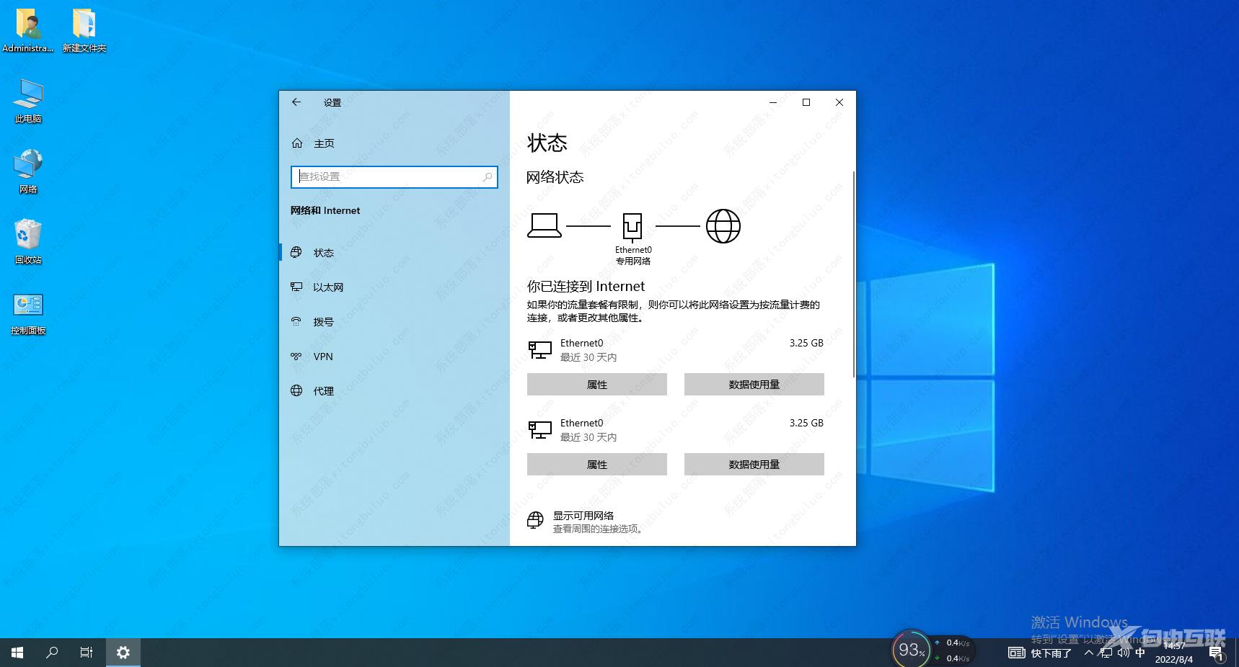
Task: Select the 网络 desktop icon
Action: pyautogui.click(x=28, y=172)
